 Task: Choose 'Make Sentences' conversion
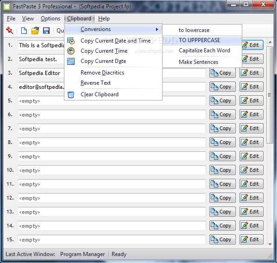pos(202,62)
